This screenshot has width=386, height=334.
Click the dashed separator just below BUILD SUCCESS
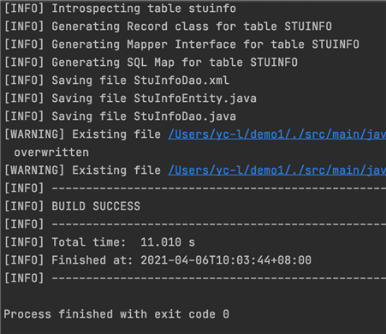coord(219,224)
